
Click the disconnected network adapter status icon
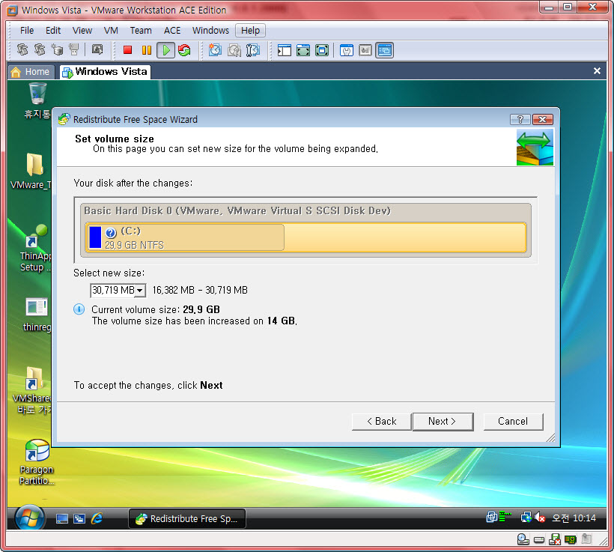point(555,540)
